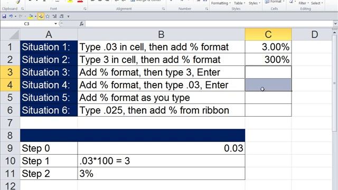Open the Format cells dropdown
This screenshot has height=190, width=338.
(275, 2)
